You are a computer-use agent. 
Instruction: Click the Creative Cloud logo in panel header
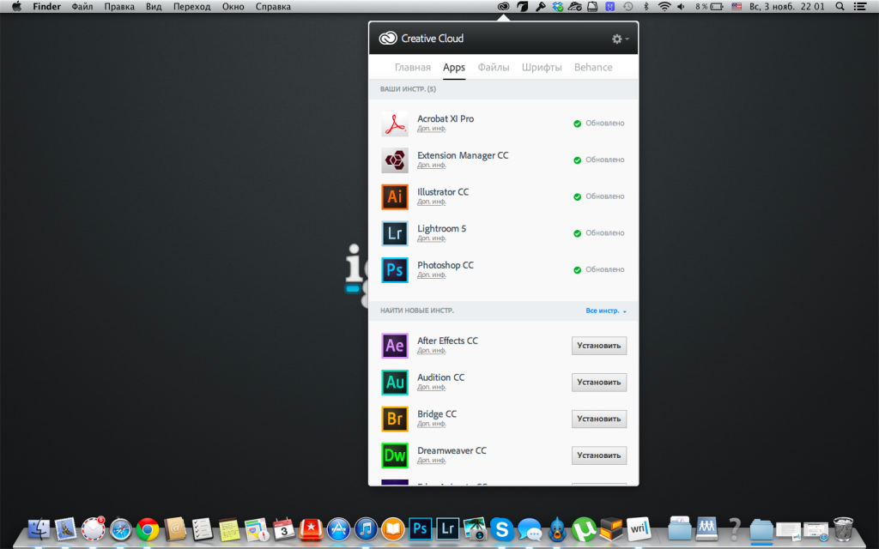tap(388, 38)
